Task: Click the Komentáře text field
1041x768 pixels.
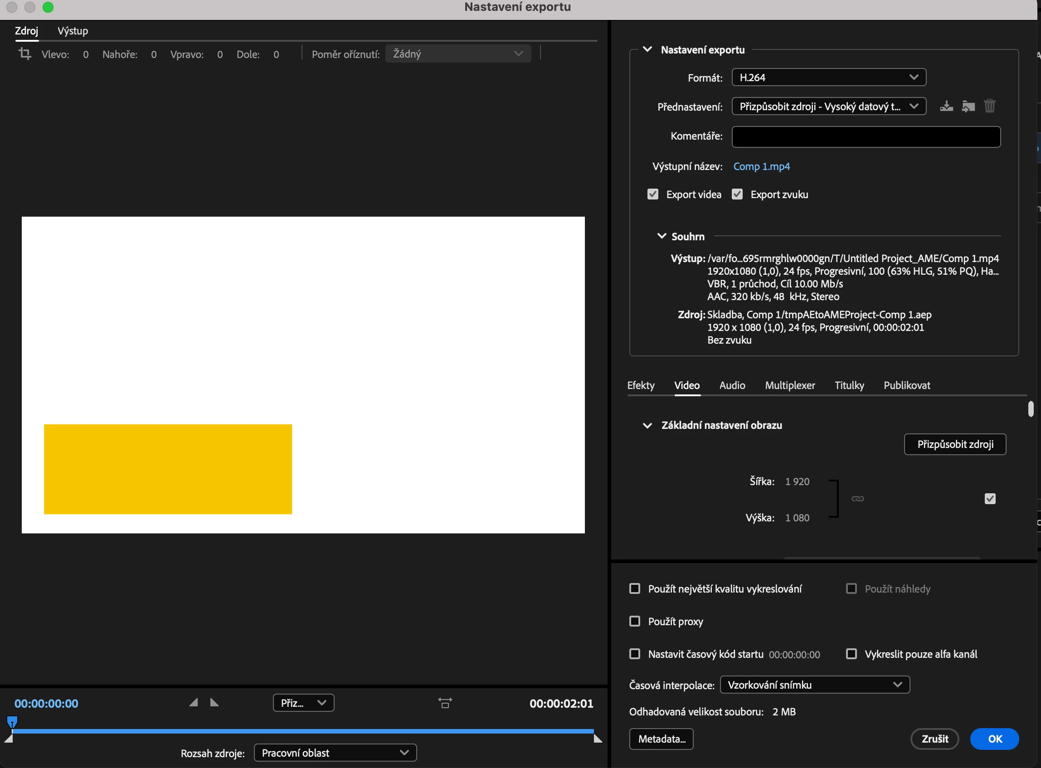Action: pos(866,136)
